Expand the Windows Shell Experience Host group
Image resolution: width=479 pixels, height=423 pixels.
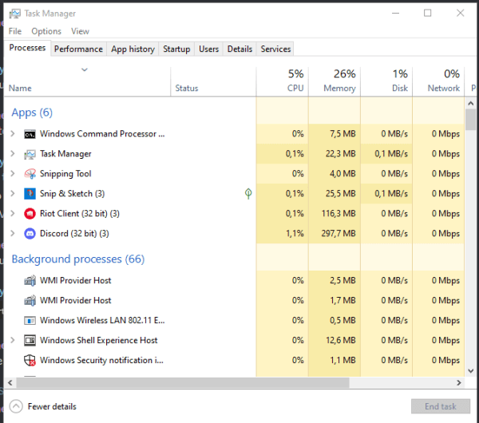pyautogui.click(x=13, y=340)
